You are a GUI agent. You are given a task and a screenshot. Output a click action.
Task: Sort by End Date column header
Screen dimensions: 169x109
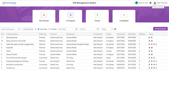point(132,34)
